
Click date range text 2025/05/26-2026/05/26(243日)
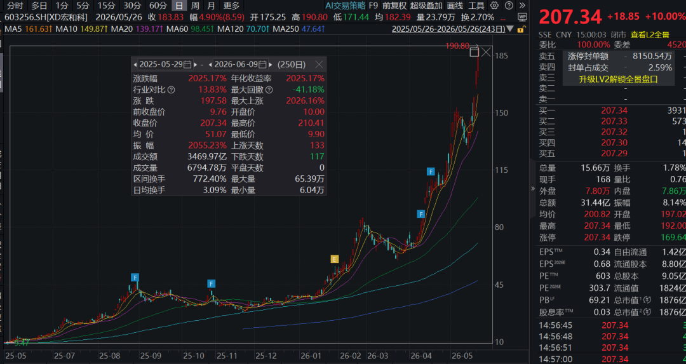[448, 29]
